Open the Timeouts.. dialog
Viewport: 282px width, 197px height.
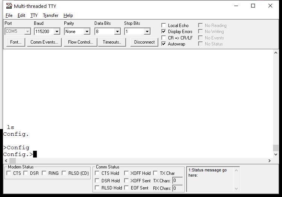point(112,42)
